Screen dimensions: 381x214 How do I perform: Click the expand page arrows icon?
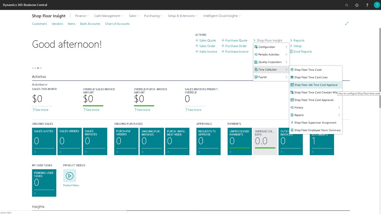click(x=347, y=23)
